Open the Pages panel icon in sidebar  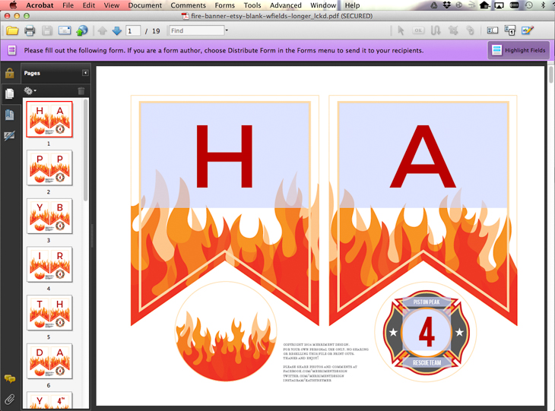click(x=10, y=93)
